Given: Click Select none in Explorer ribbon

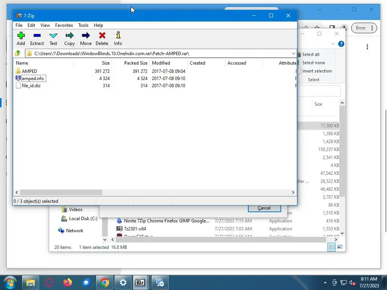Looking at the screenshot, I should (x=313, y=63).
